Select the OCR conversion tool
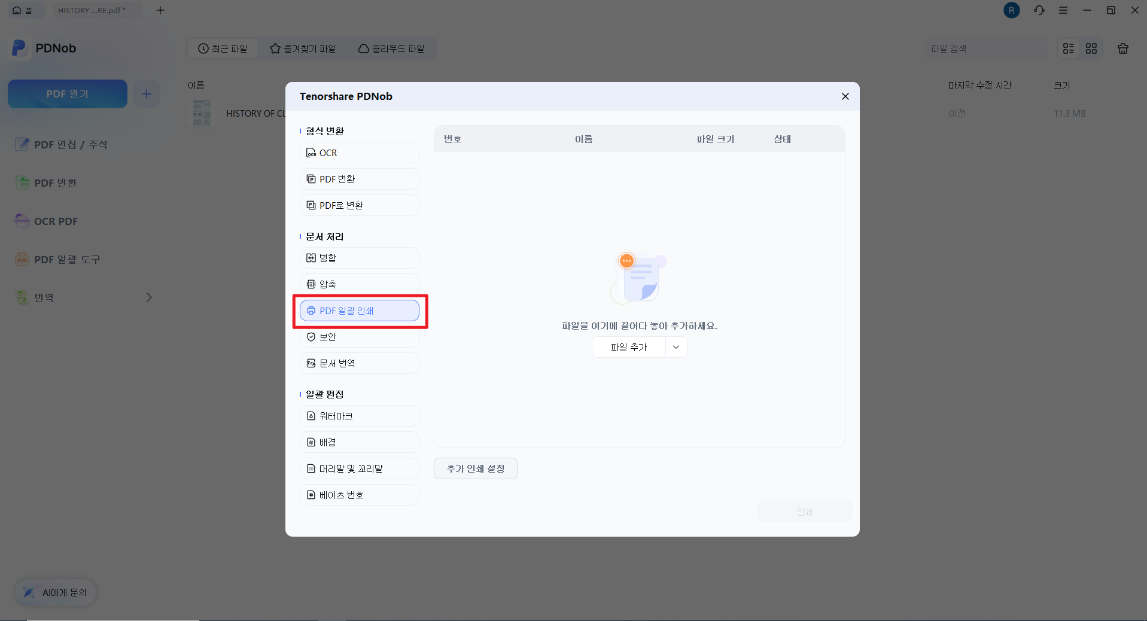 (359, 153)
